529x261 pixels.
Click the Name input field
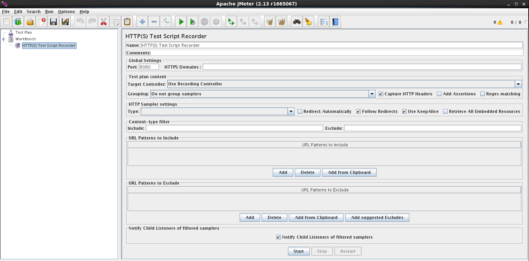pyautogui.click(x=332, y=45)
